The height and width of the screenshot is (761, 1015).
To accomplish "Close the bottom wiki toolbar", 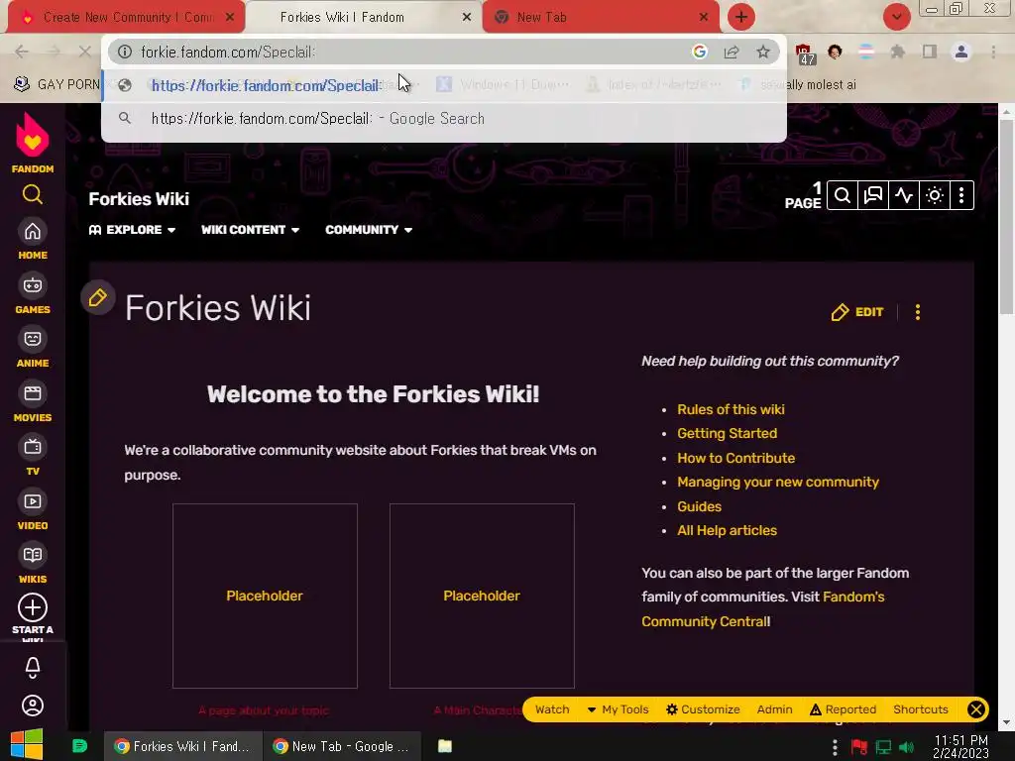I will 976,709.
